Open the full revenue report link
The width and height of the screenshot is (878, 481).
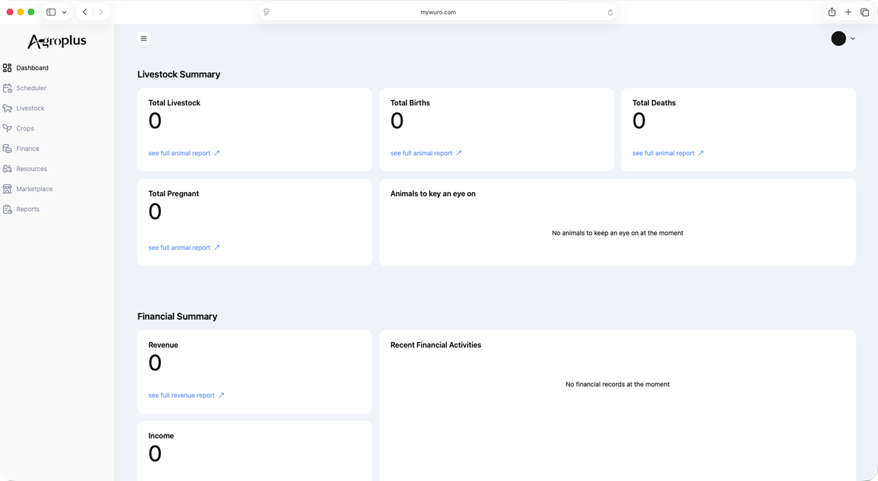(186, 395)
